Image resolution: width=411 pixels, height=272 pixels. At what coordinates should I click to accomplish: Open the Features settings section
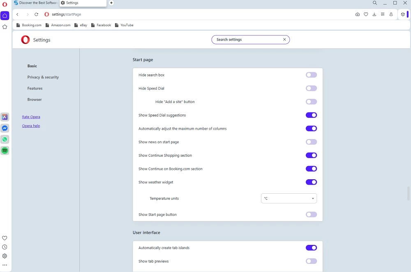(35, 88)
